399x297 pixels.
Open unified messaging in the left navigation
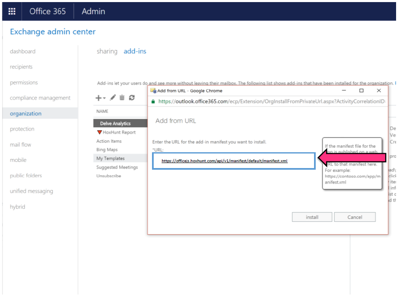31,191
